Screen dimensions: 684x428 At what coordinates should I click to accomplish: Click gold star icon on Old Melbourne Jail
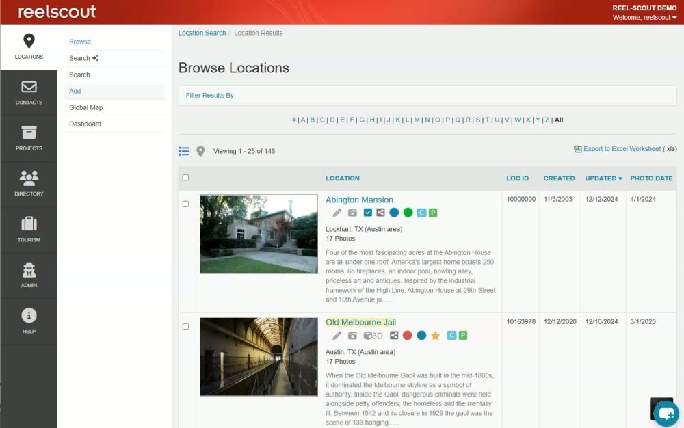[435, 336]
